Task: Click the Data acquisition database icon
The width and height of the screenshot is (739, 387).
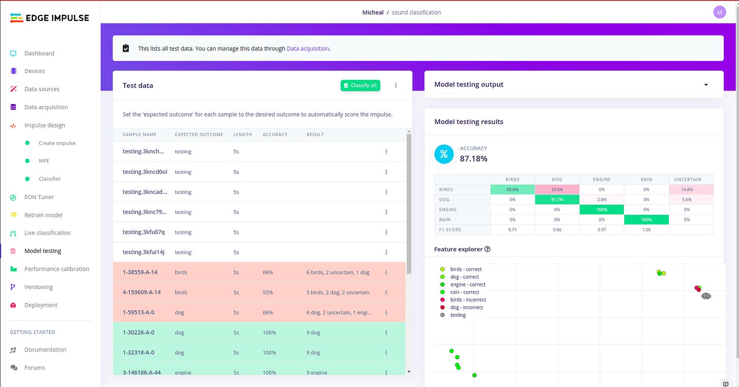Action: coord(14,107)
